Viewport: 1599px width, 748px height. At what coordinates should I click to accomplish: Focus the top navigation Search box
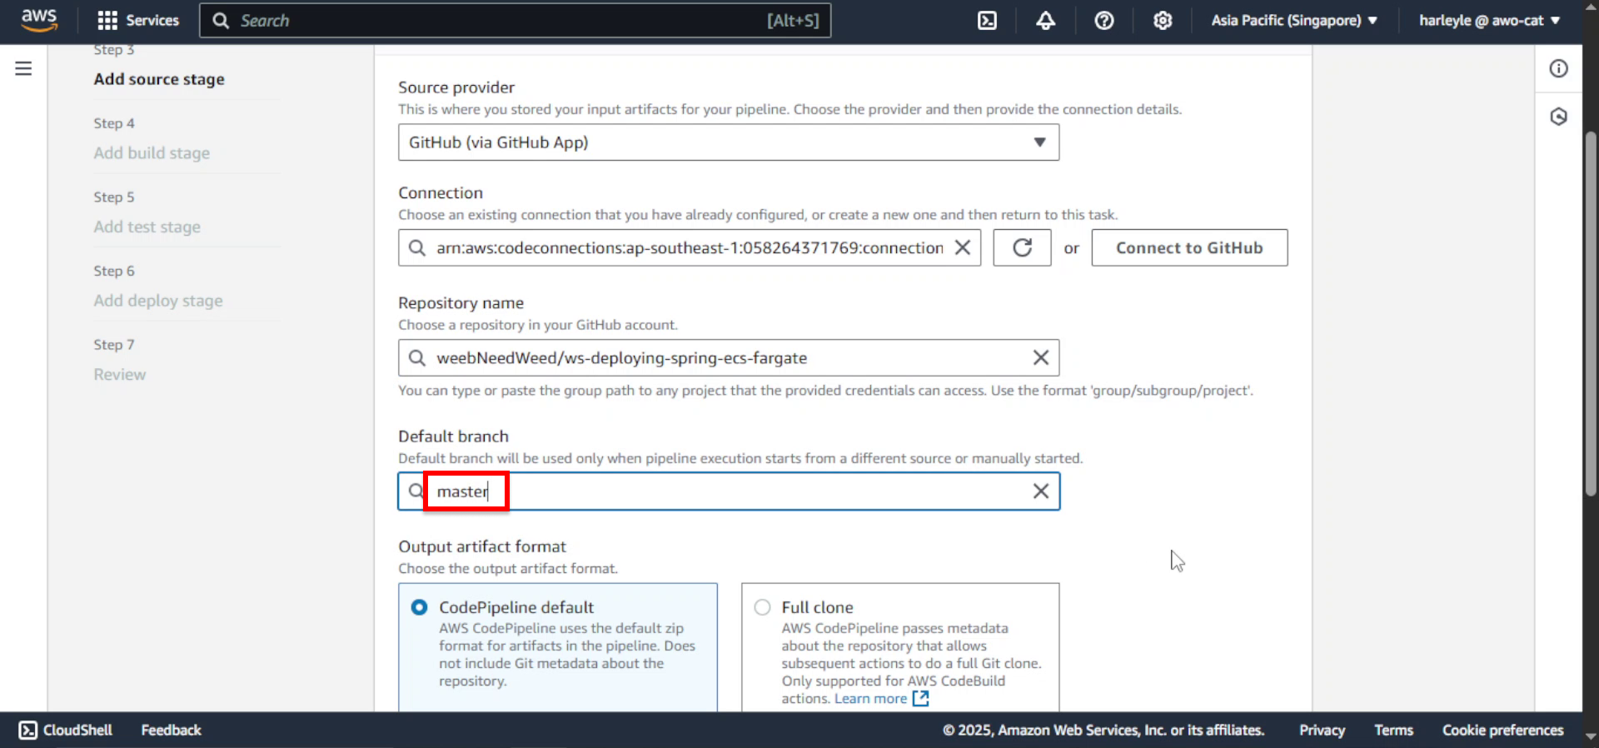pyautogui.click(x=515, y=20)
